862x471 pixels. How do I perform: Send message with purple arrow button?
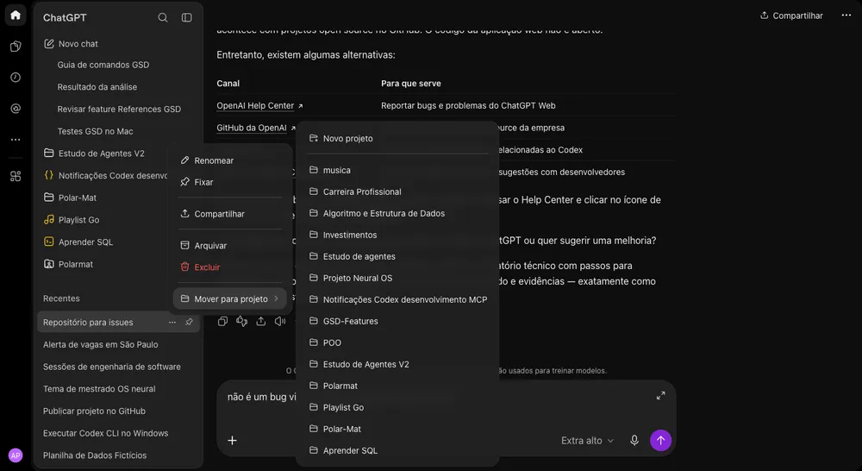tap(661, 440)
